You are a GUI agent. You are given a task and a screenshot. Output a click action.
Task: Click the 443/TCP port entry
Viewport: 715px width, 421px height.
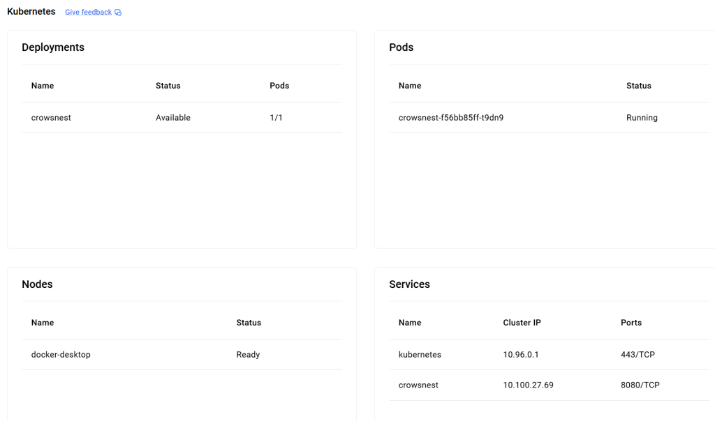tap(637, 355)
